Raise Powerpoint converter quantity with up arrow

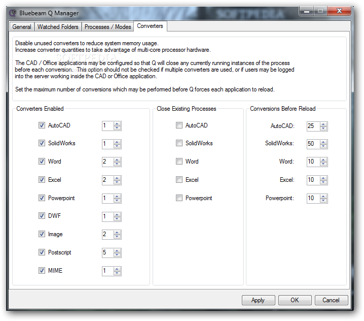[x=117, y=197]
